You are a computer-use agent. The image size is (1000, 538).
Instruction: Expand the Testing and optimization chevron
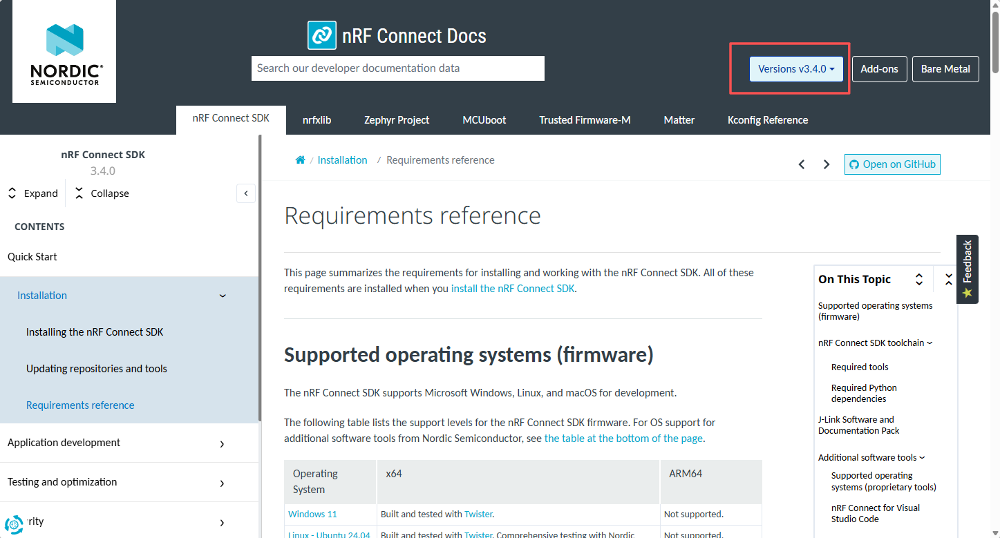coord(222,483)
